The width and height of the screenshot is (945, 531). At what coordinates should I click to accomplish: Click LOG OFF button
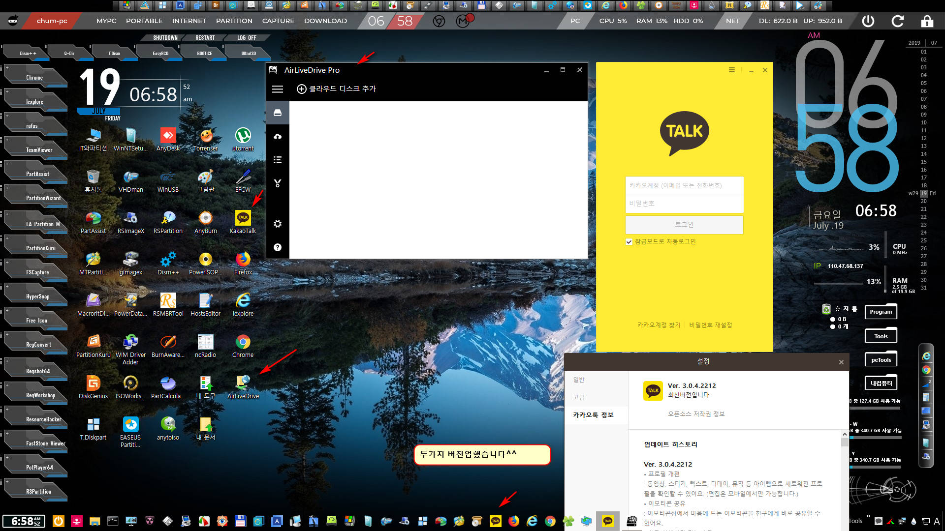pyautogui.click(x=247, y=38)
